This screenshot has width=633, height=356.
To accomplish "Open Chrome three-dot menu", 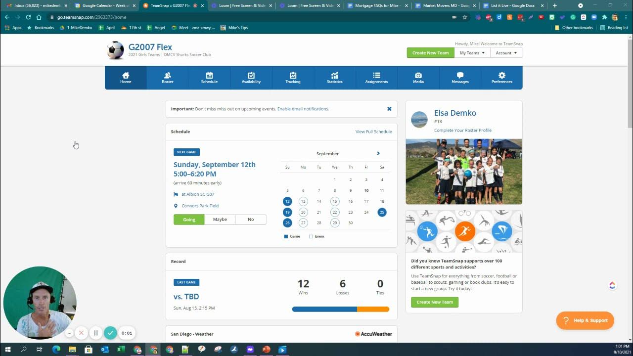I will click(626, 17).
